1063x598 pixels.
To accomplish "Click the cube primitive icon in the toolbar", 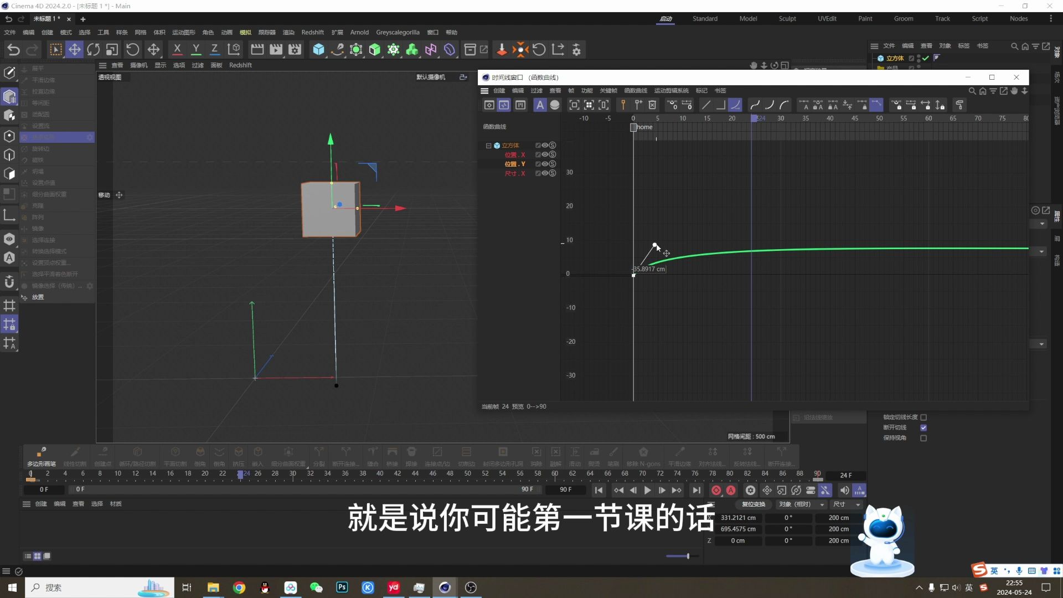I will pyautogui.click(x=319, y=49).
